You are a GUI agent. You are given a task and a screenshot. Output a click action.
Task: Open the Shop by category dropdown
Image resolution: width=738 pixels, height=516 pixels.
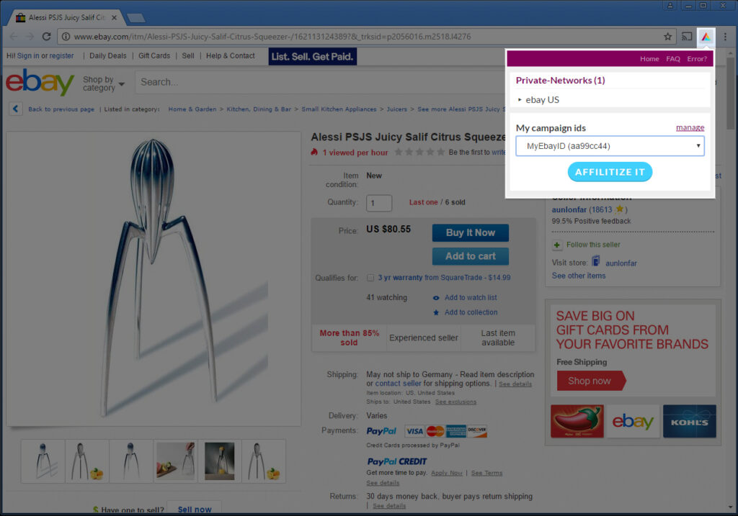tap(104, 83)
